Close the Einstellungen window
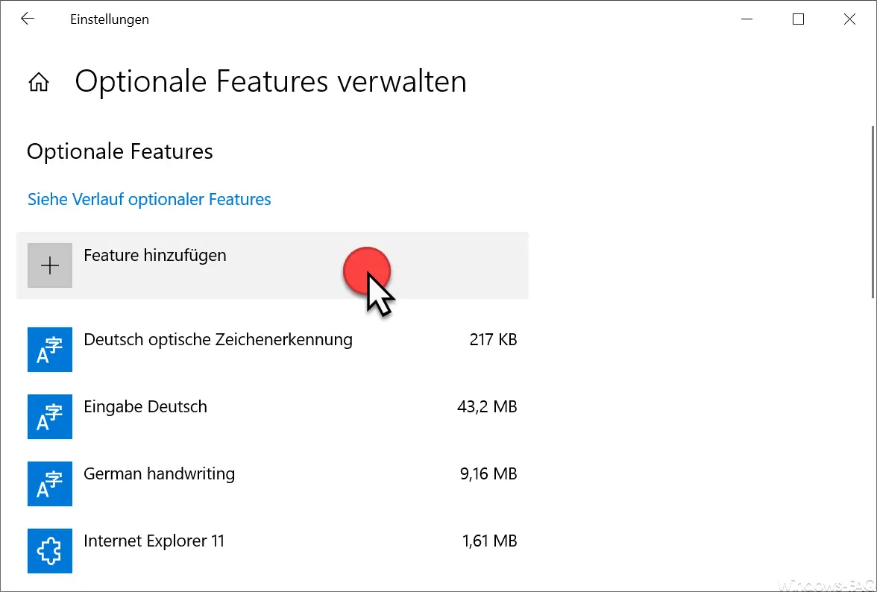Viewport: 877px width, 592px height. click(849, 19)
